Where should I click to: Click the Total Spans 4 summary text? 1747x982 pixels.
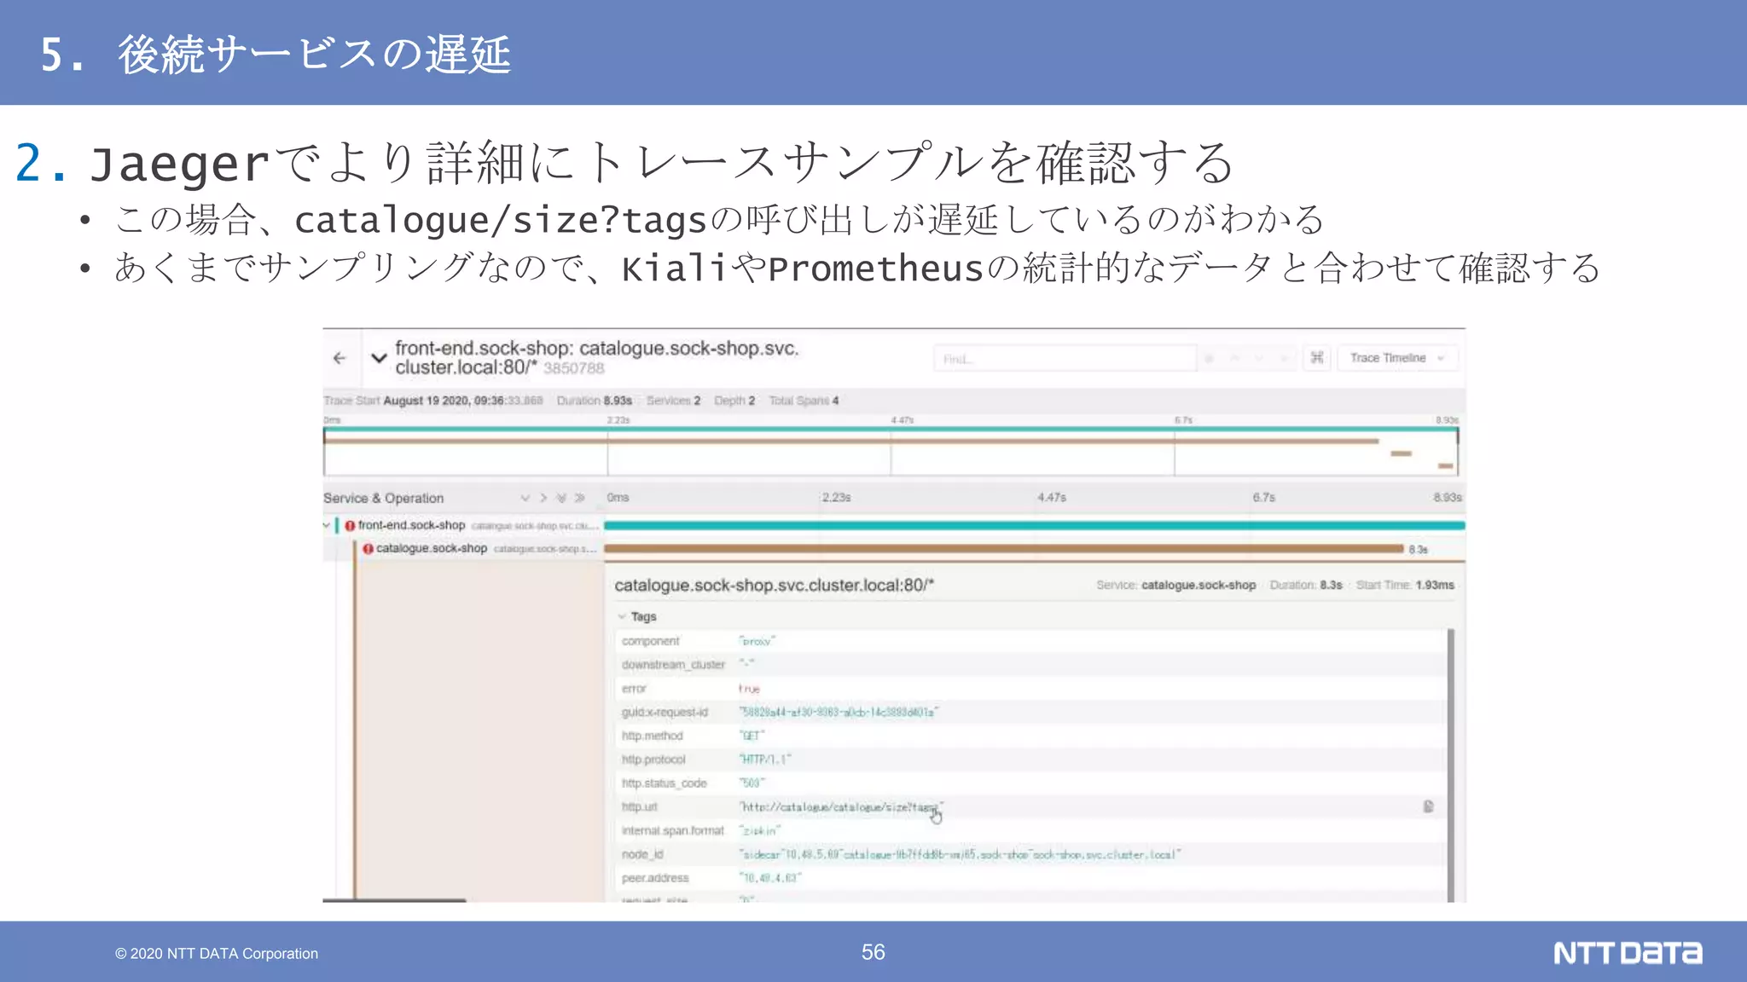click(804, 401)
